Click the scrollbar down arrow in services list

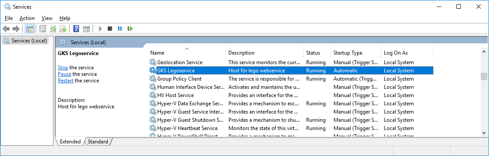[x=484, y=133]
